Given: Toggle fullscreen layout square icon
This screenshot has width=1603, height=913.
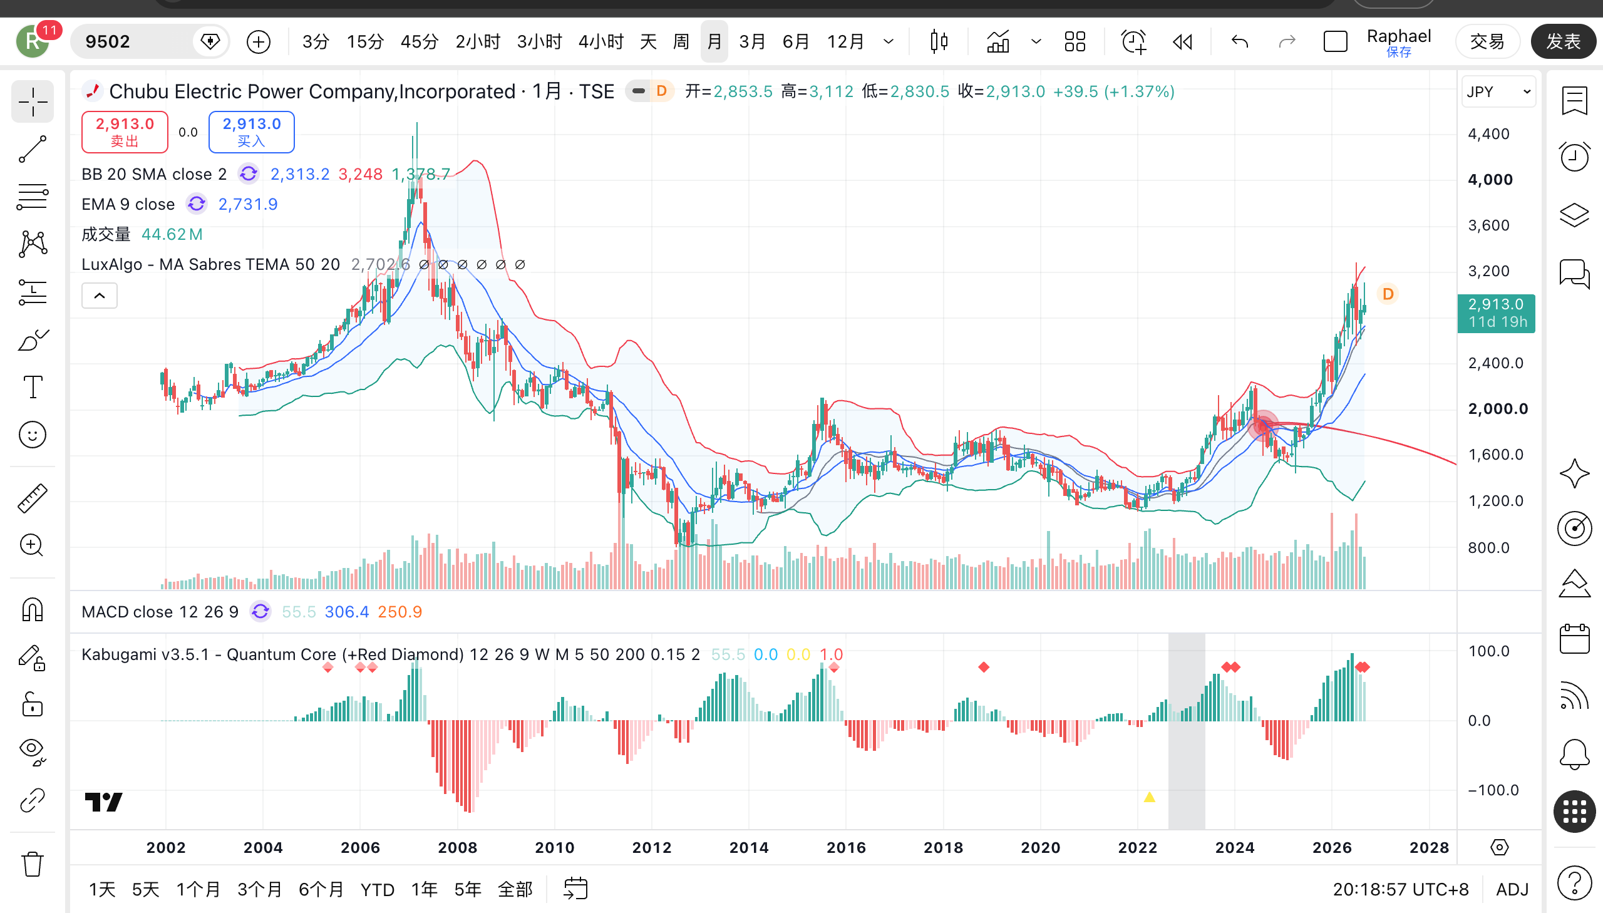Looking at the screenshot, I should [x=1335, y=42].
